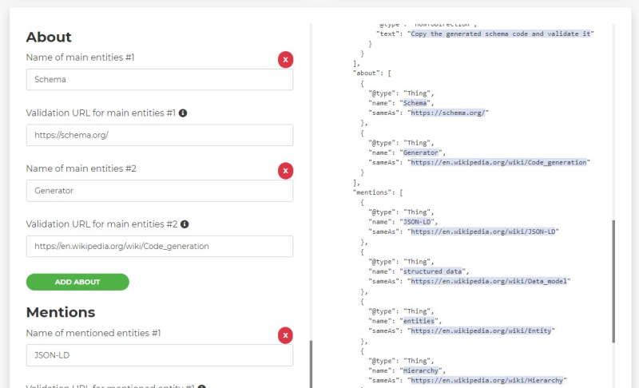Click the Code_generation sameAs URL in code
The height and width of the screenshot is (388, 639).
pos(498,162)
